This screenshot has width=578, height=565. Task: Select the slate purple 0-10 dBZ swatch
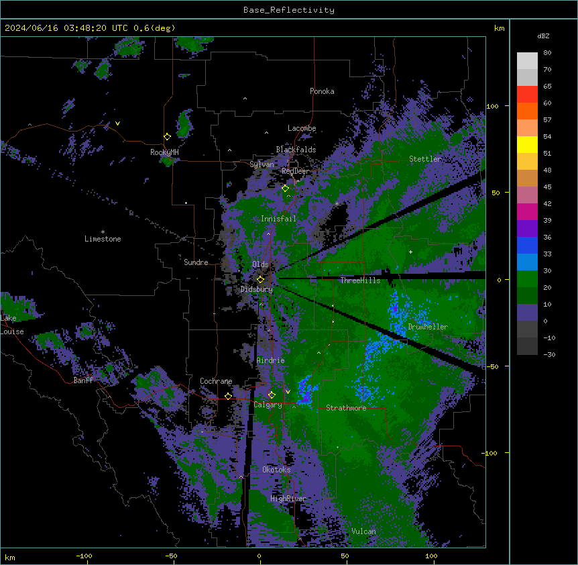coord(527,313)
